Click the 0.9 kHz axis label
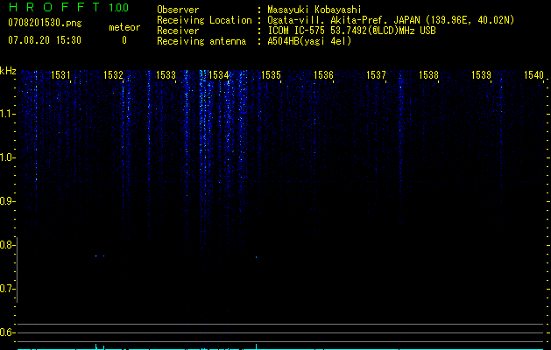 (x=7, y=201)
